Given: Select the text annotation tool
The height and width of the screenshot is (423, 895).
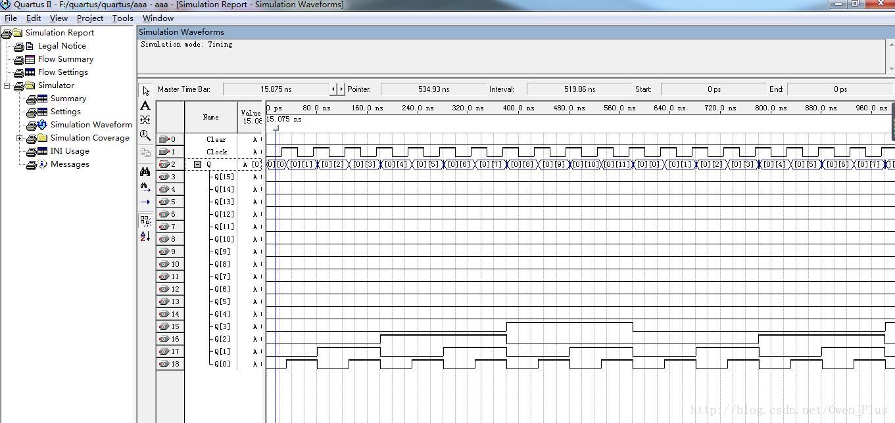Looking at the screenshot, I should pyautogui.click(x=145, y=105).
